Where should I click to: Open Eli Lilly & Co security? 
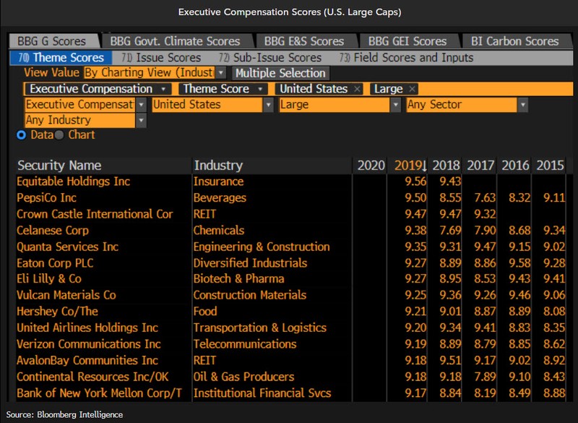(x=49, y=279)
